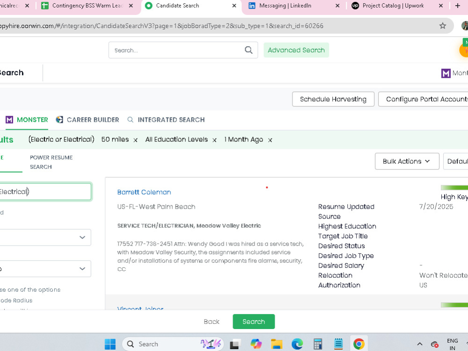Click the cloud sync tray icon
This screenshot has height=351, width=468.
coord(435,344)
